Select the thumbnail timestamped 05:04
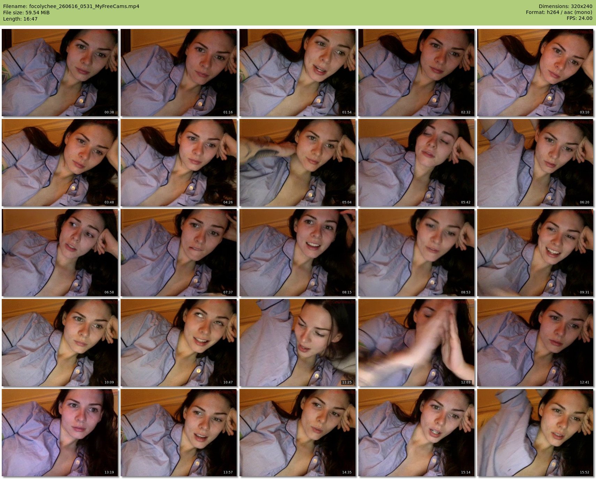This screenshot has height=479, width=596. (298, 163)
